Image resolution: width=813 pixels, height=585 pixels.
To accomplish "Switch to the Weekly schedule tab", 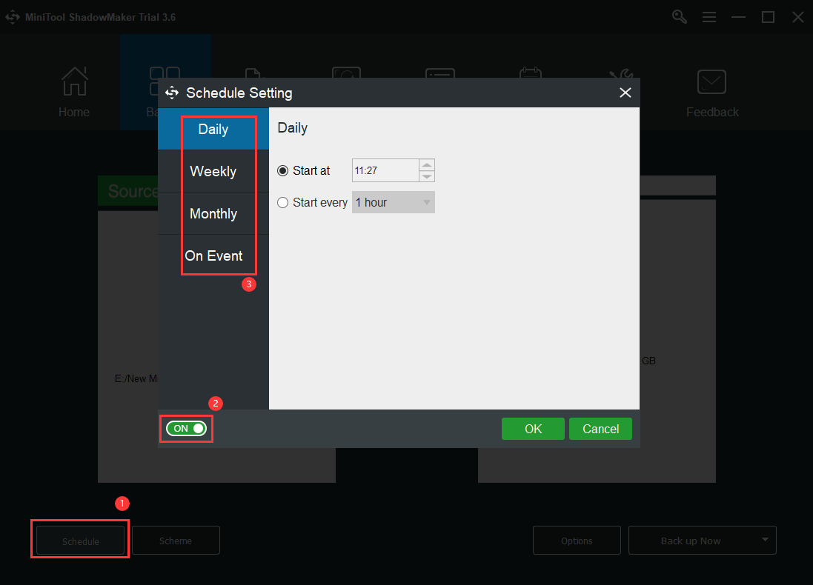I will click(x=213, y=171).
